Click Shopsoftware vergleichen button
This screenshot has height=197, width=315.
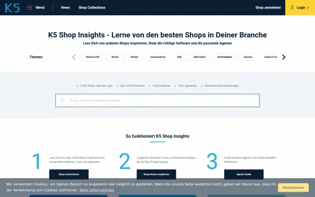[156, 174]
